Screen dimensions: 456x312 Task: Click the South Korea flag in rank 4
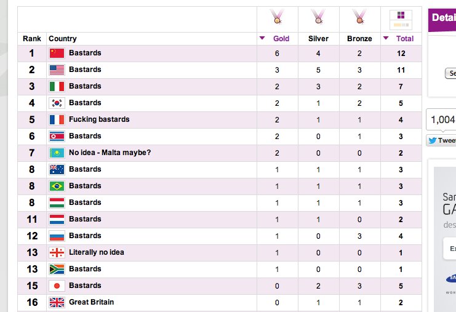(57, 103)
